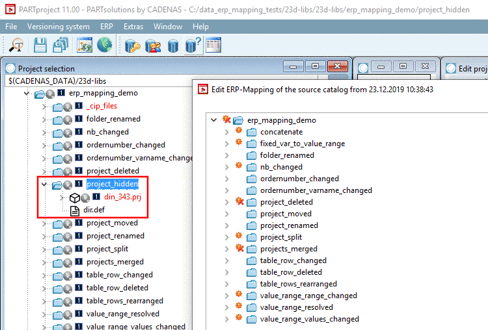The image size is (488, 330).
Task: Select table_row_changed in Project selection tree
Action: click(120, 275)
